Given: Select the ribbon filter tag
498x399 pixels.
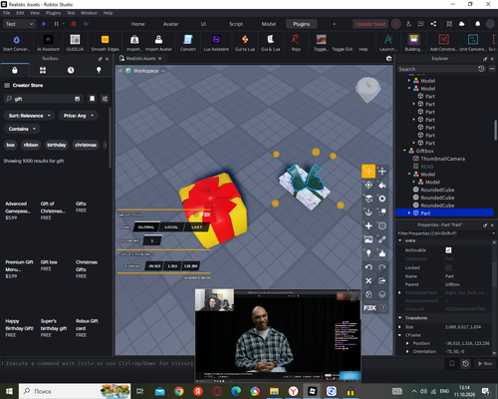Looking at the screenshot, I should (x=31, y=145).
